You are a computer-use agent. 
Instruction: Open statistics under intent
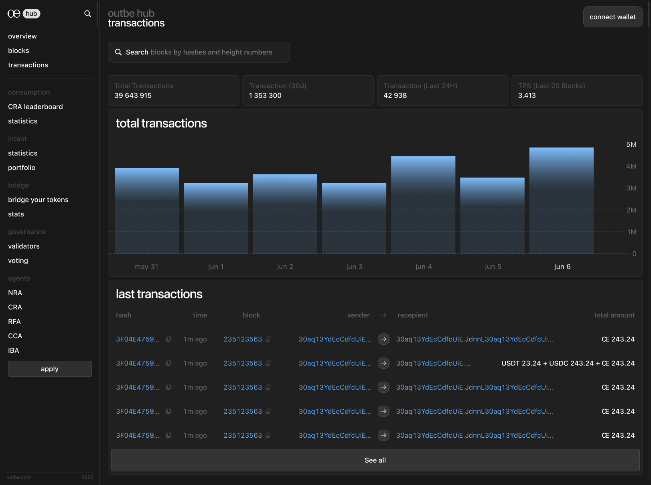[x=22, y=153]
